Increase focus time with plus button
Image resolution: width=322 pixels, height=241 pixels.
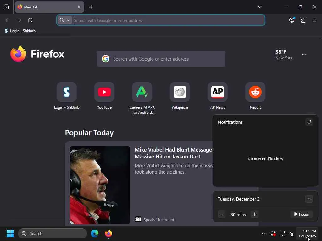tap(254, 214)
